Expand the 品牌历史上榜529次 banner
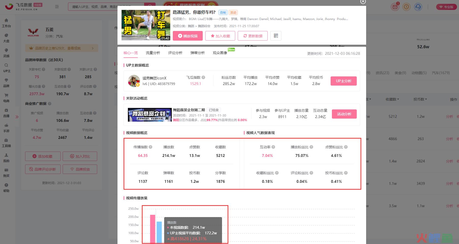Screen dimensions: 459x244 pos(61,48)
